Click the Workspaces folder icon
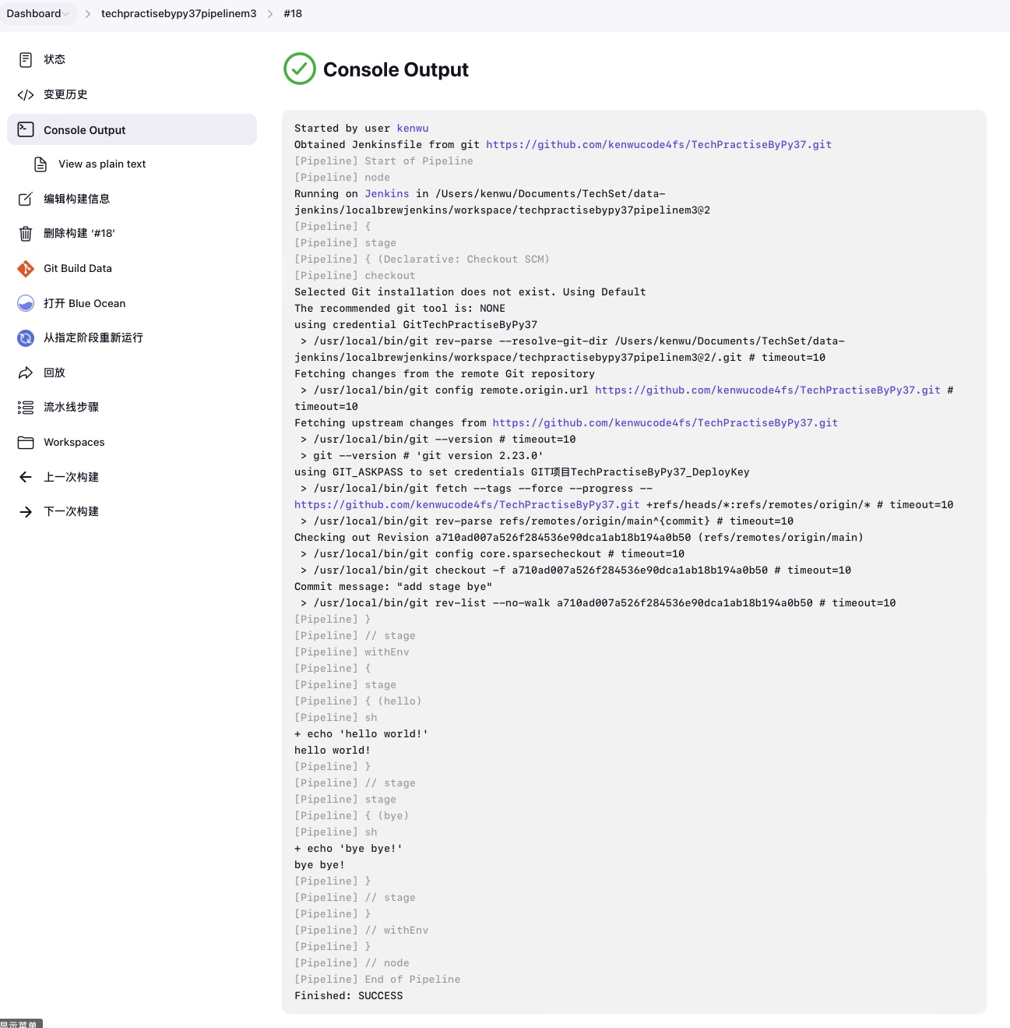This screenshot has width=1010, height=1028. [x=26, y=443]
